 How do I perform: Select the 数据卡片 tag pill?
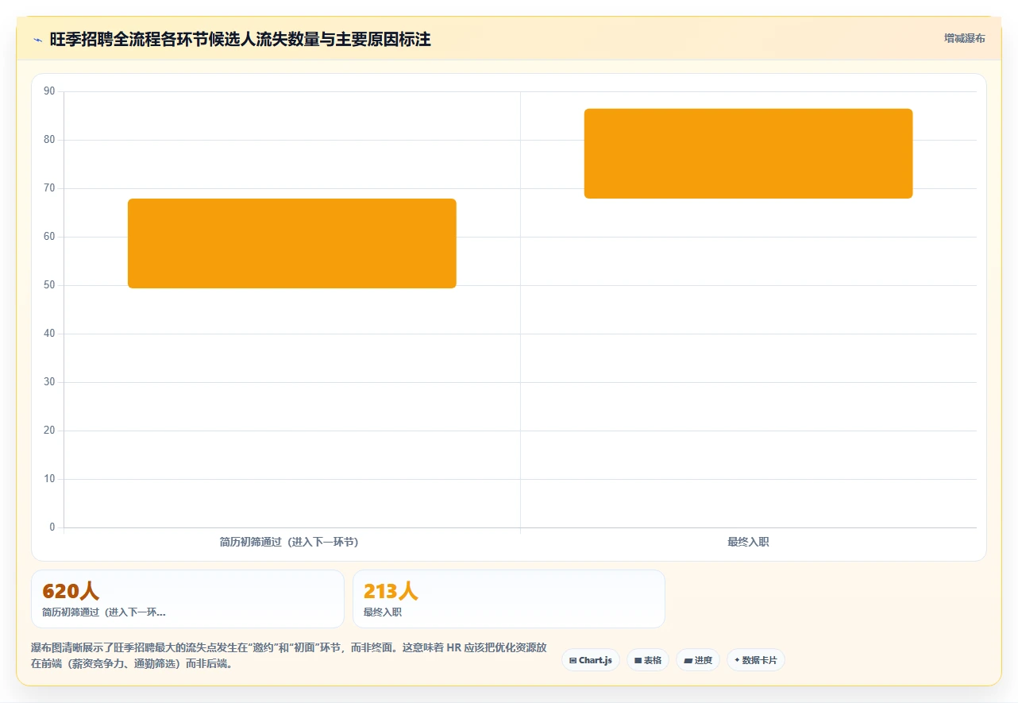point(756,660)
